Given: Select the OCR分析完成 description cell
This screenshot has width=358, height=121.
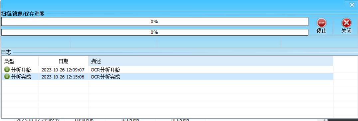Looking at the screenshot, I should tap(211, 77).
